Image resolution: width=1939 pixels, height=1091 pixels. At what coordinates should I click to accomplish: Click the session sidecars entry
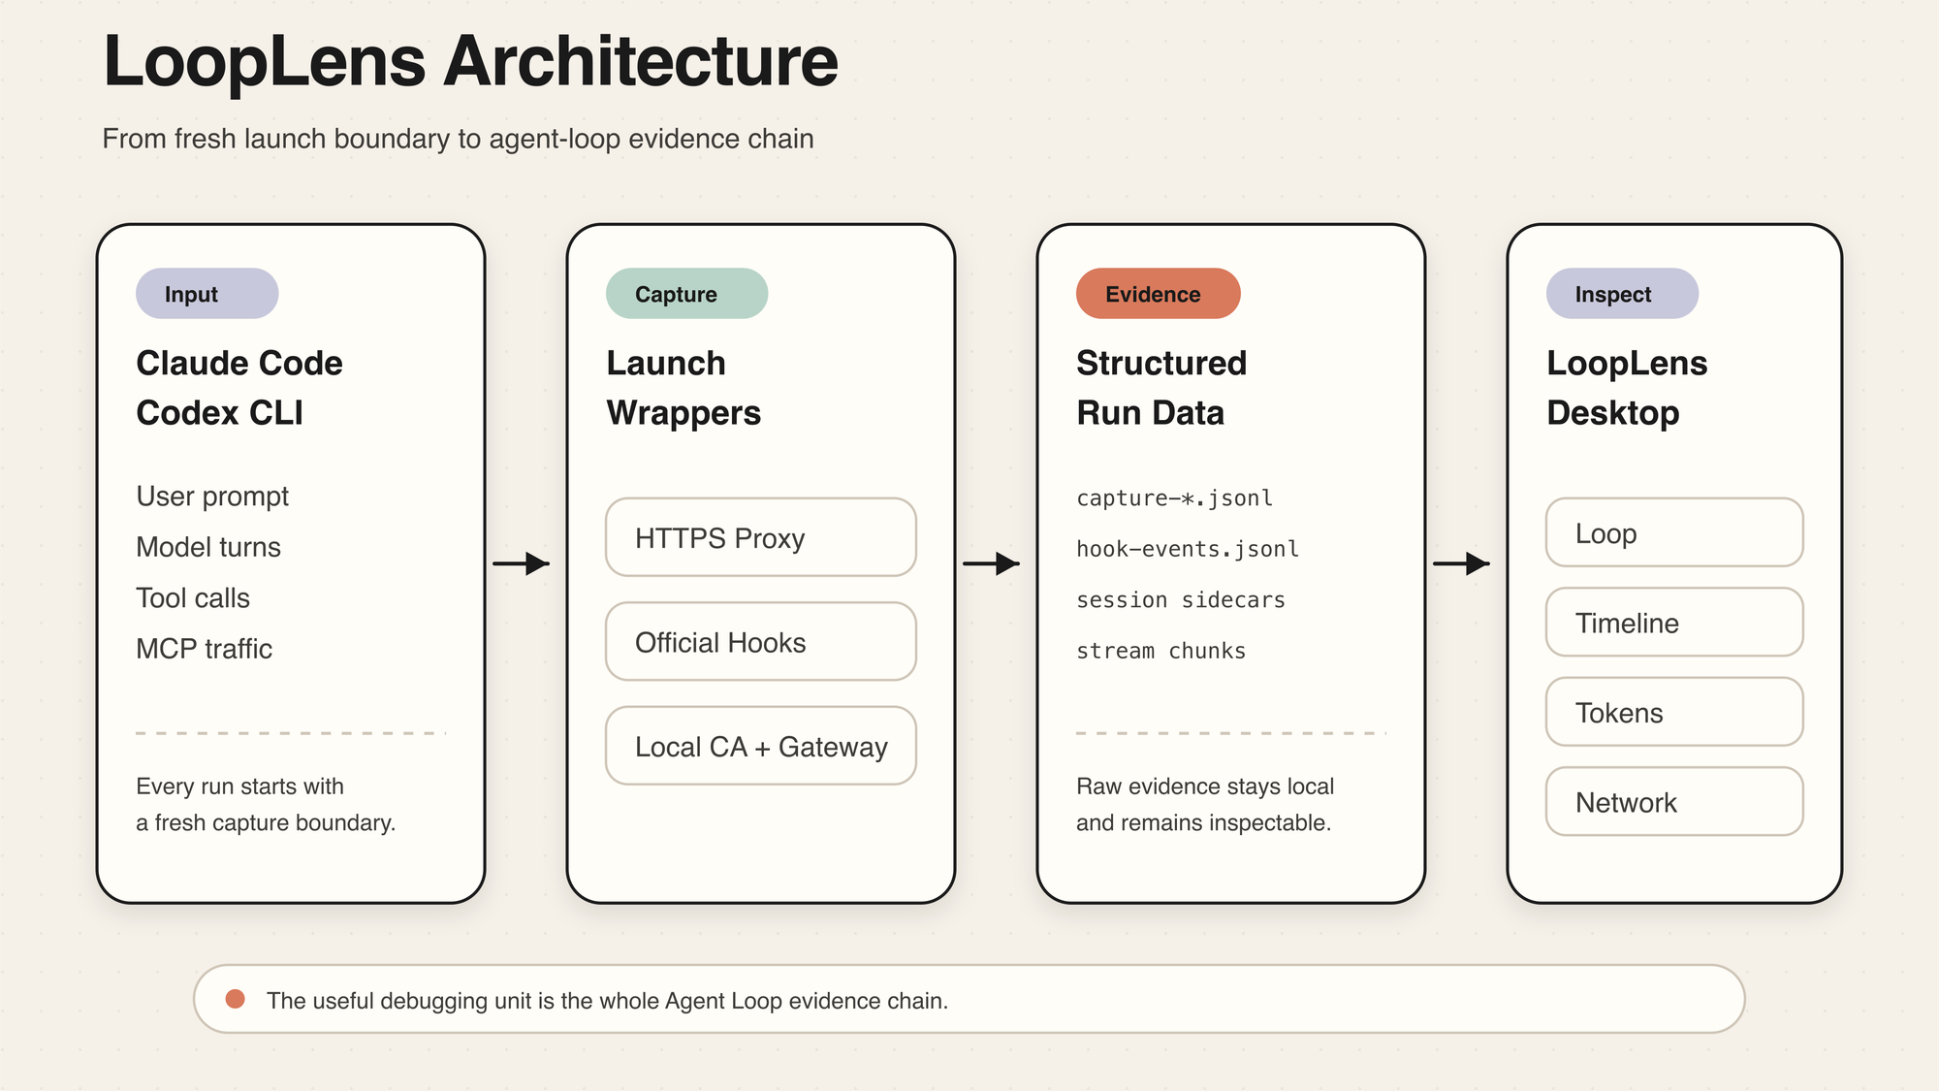[1180, 600]
